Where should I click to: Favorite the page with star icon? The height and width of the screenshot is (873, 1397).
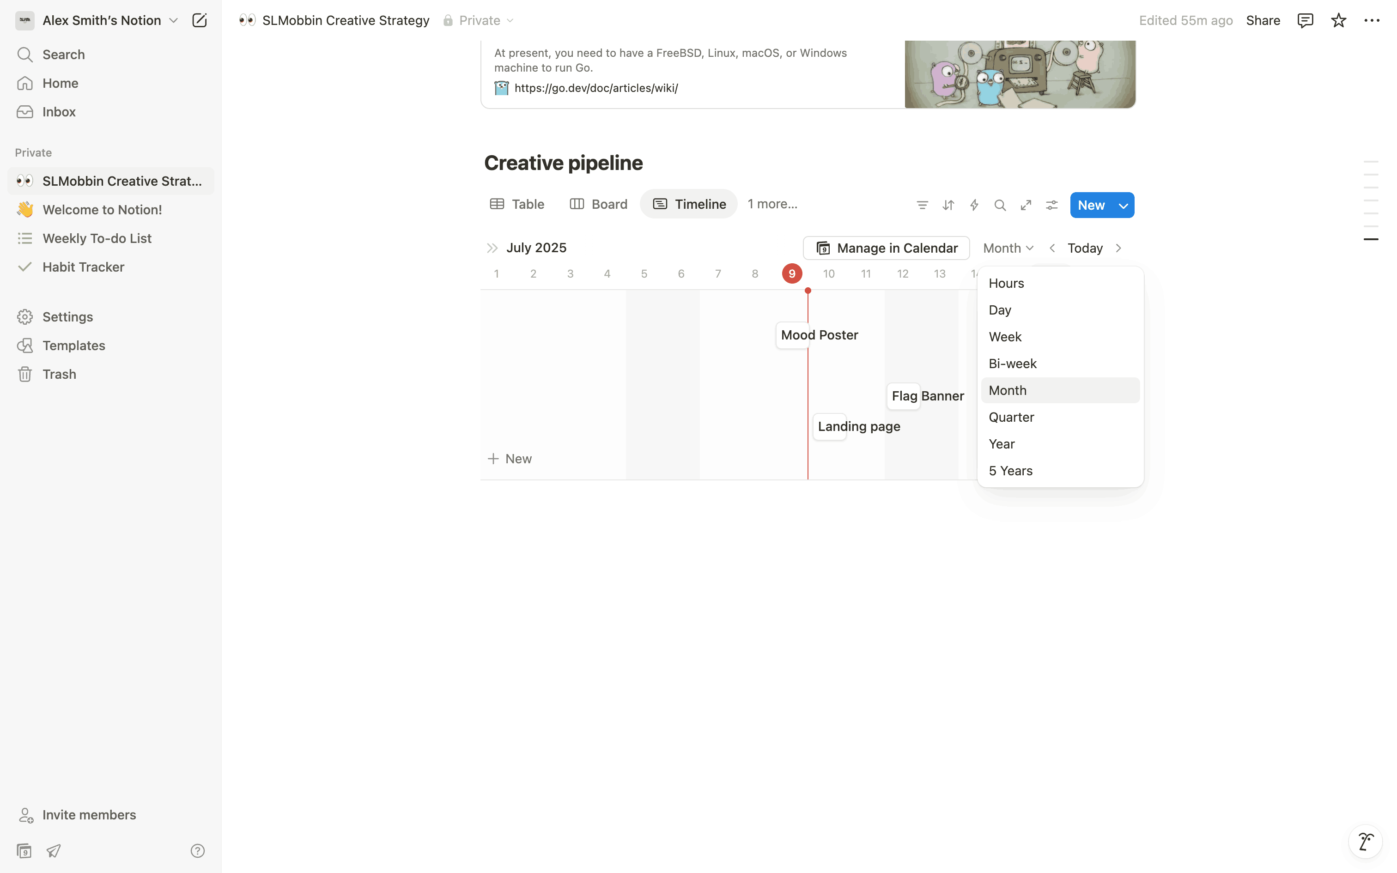coord(1338,20)
